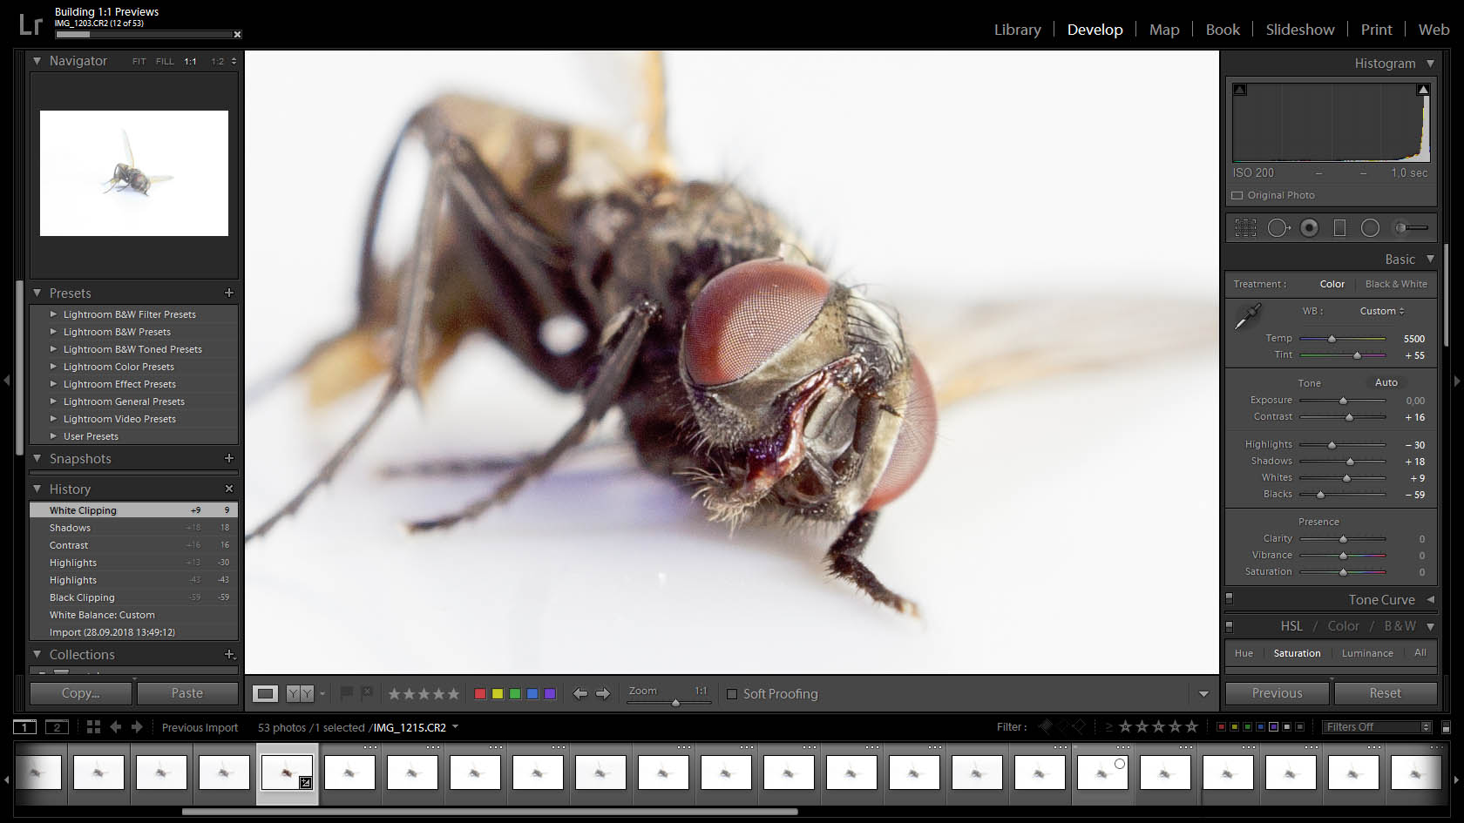Click the Previous button
The image size is (1464, 823).
1278,693
